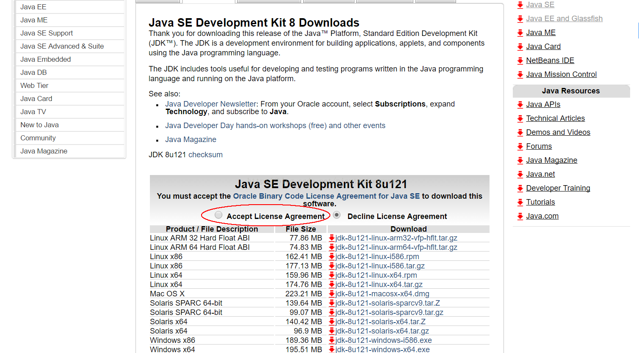Viewport: 639px width, 353px height.
Task: Click Linux ARM 64 Hard Float ABI text
Action: pyautogui.click(x=200, y=247)
